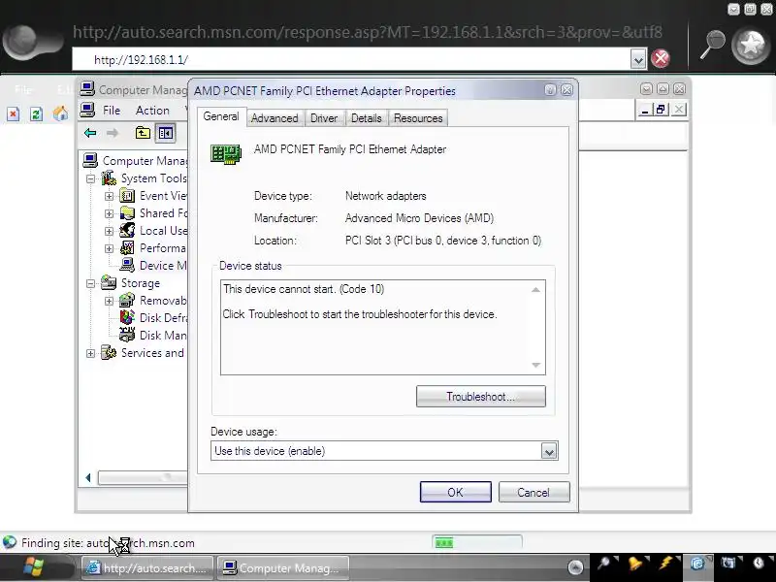
Task: Click the clock icon in system tray
Action: pyautogui.click(x=759, y=564)
